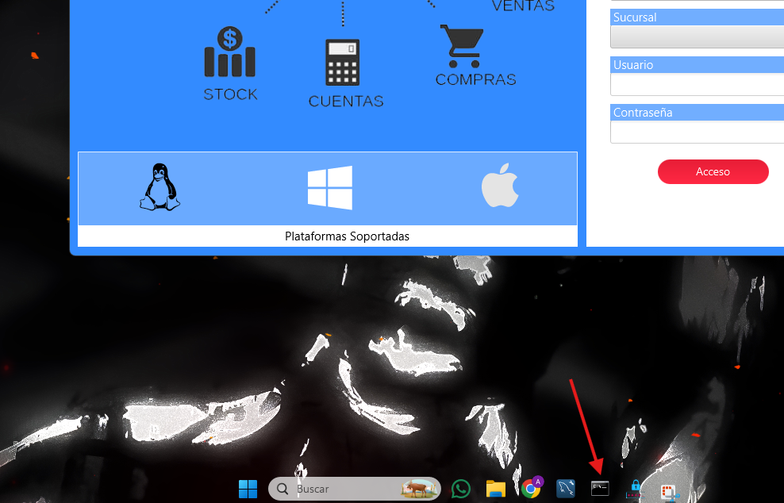Expand the Sucursal dropdown

pos(697,36)
